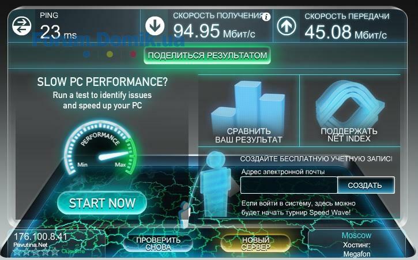Viewport: 418px width, 260px height.
Task: Rate the provider with the fifth star
Action: point(55,251)
